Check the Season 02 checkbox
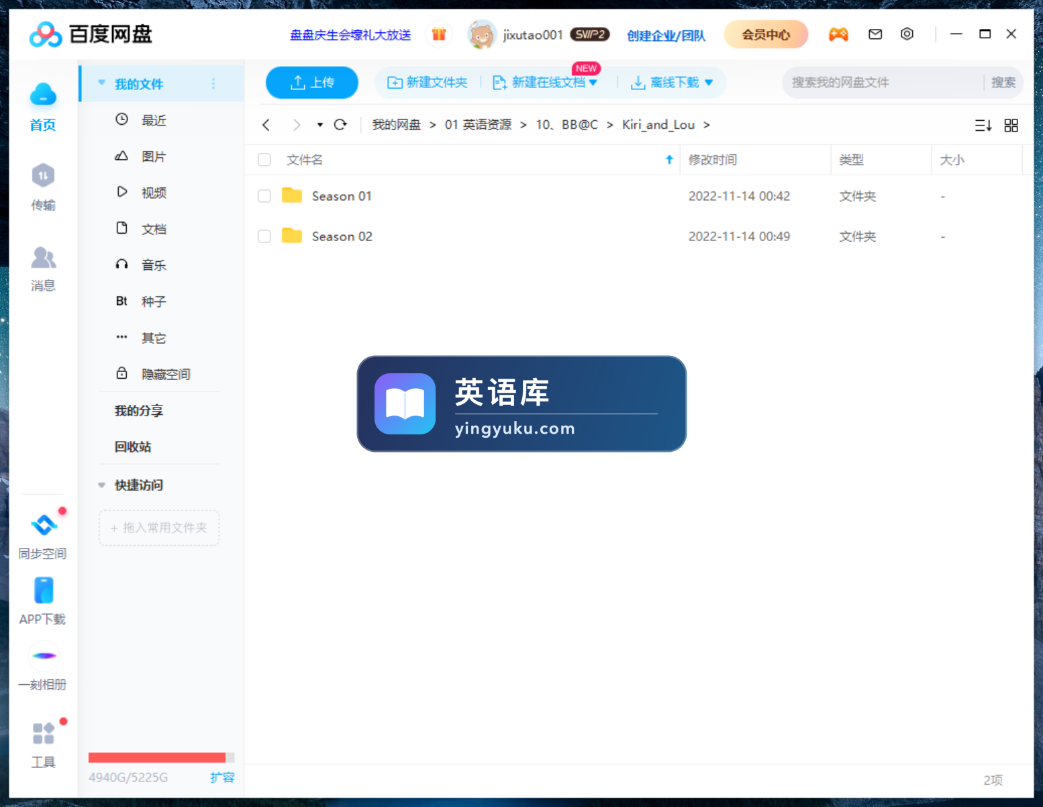This screenshot has height=807, width=1043. pos(264,236)
